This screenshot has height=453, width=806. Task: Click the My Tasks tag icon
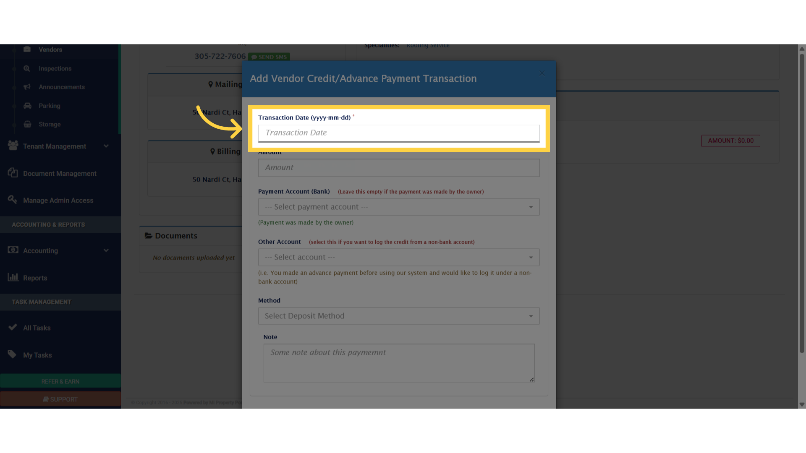pos(12,354)
